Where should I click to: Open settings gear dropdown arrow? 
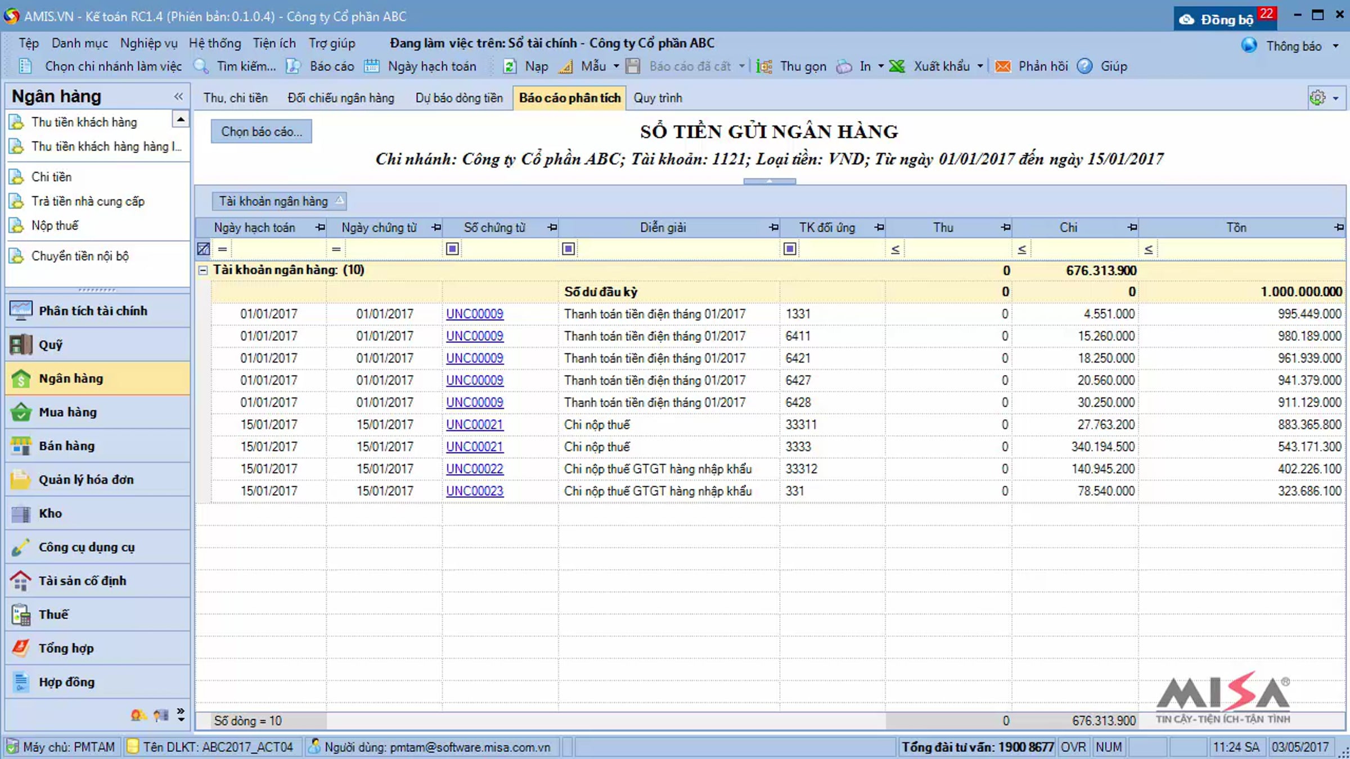[1335, 98]
